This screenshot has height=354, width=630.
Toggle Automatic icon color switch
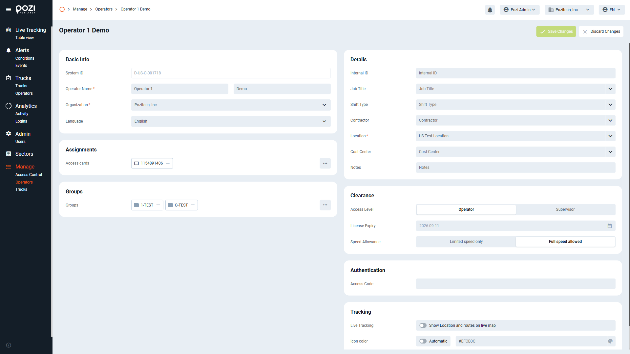tap(423, 341)
